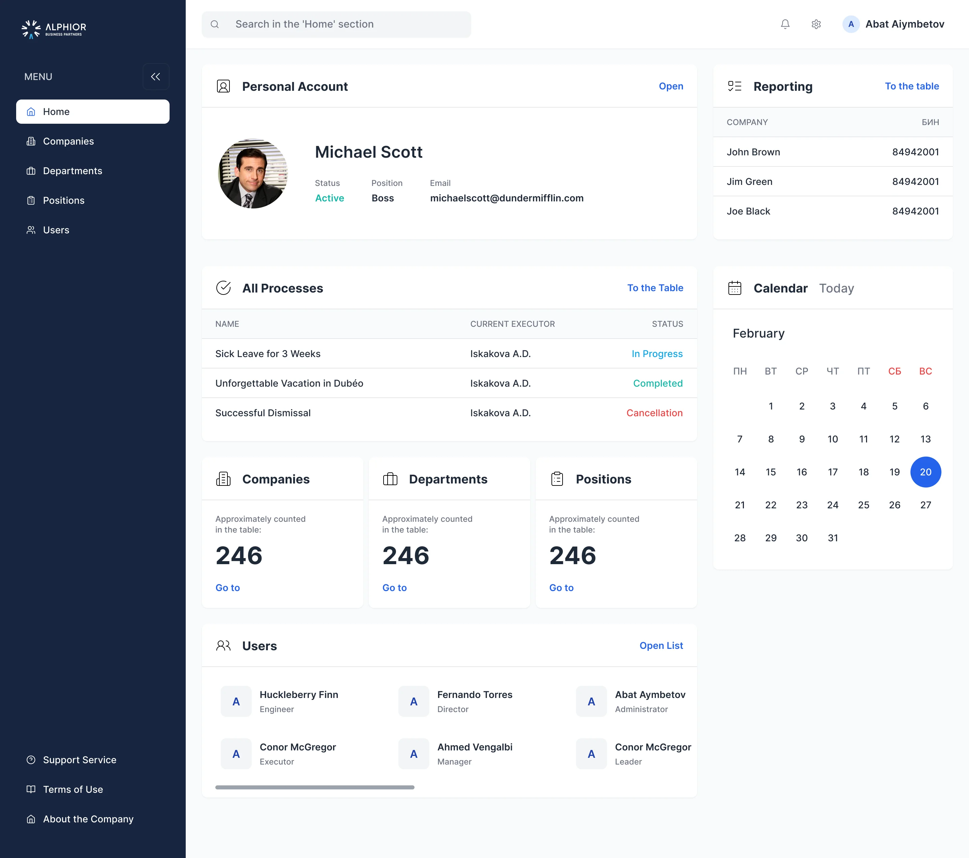969x858 pixels.
Task: Open the Companies menu item
Action: click(x=93, y=141)
